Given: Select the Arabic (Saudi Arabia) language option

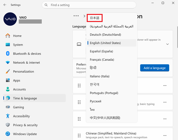Looking at the screenshot, I should tap(112, 26).
